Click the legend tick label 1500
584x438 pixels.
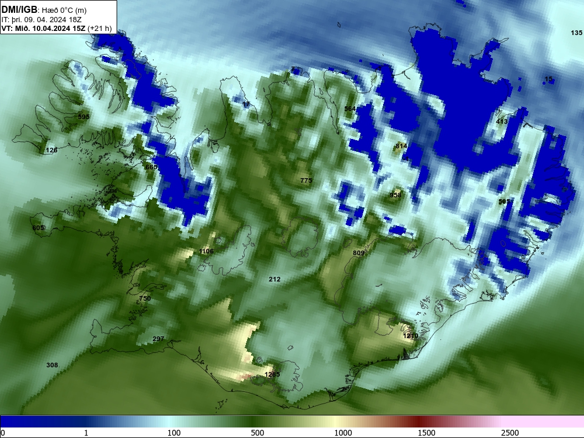426,433
